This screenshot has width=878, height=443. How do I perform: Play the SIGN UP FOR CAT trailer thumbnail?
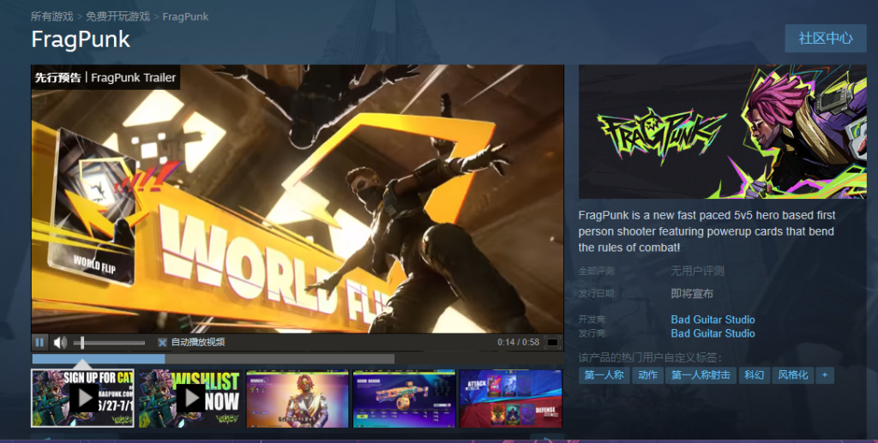(x=82, y=398)
